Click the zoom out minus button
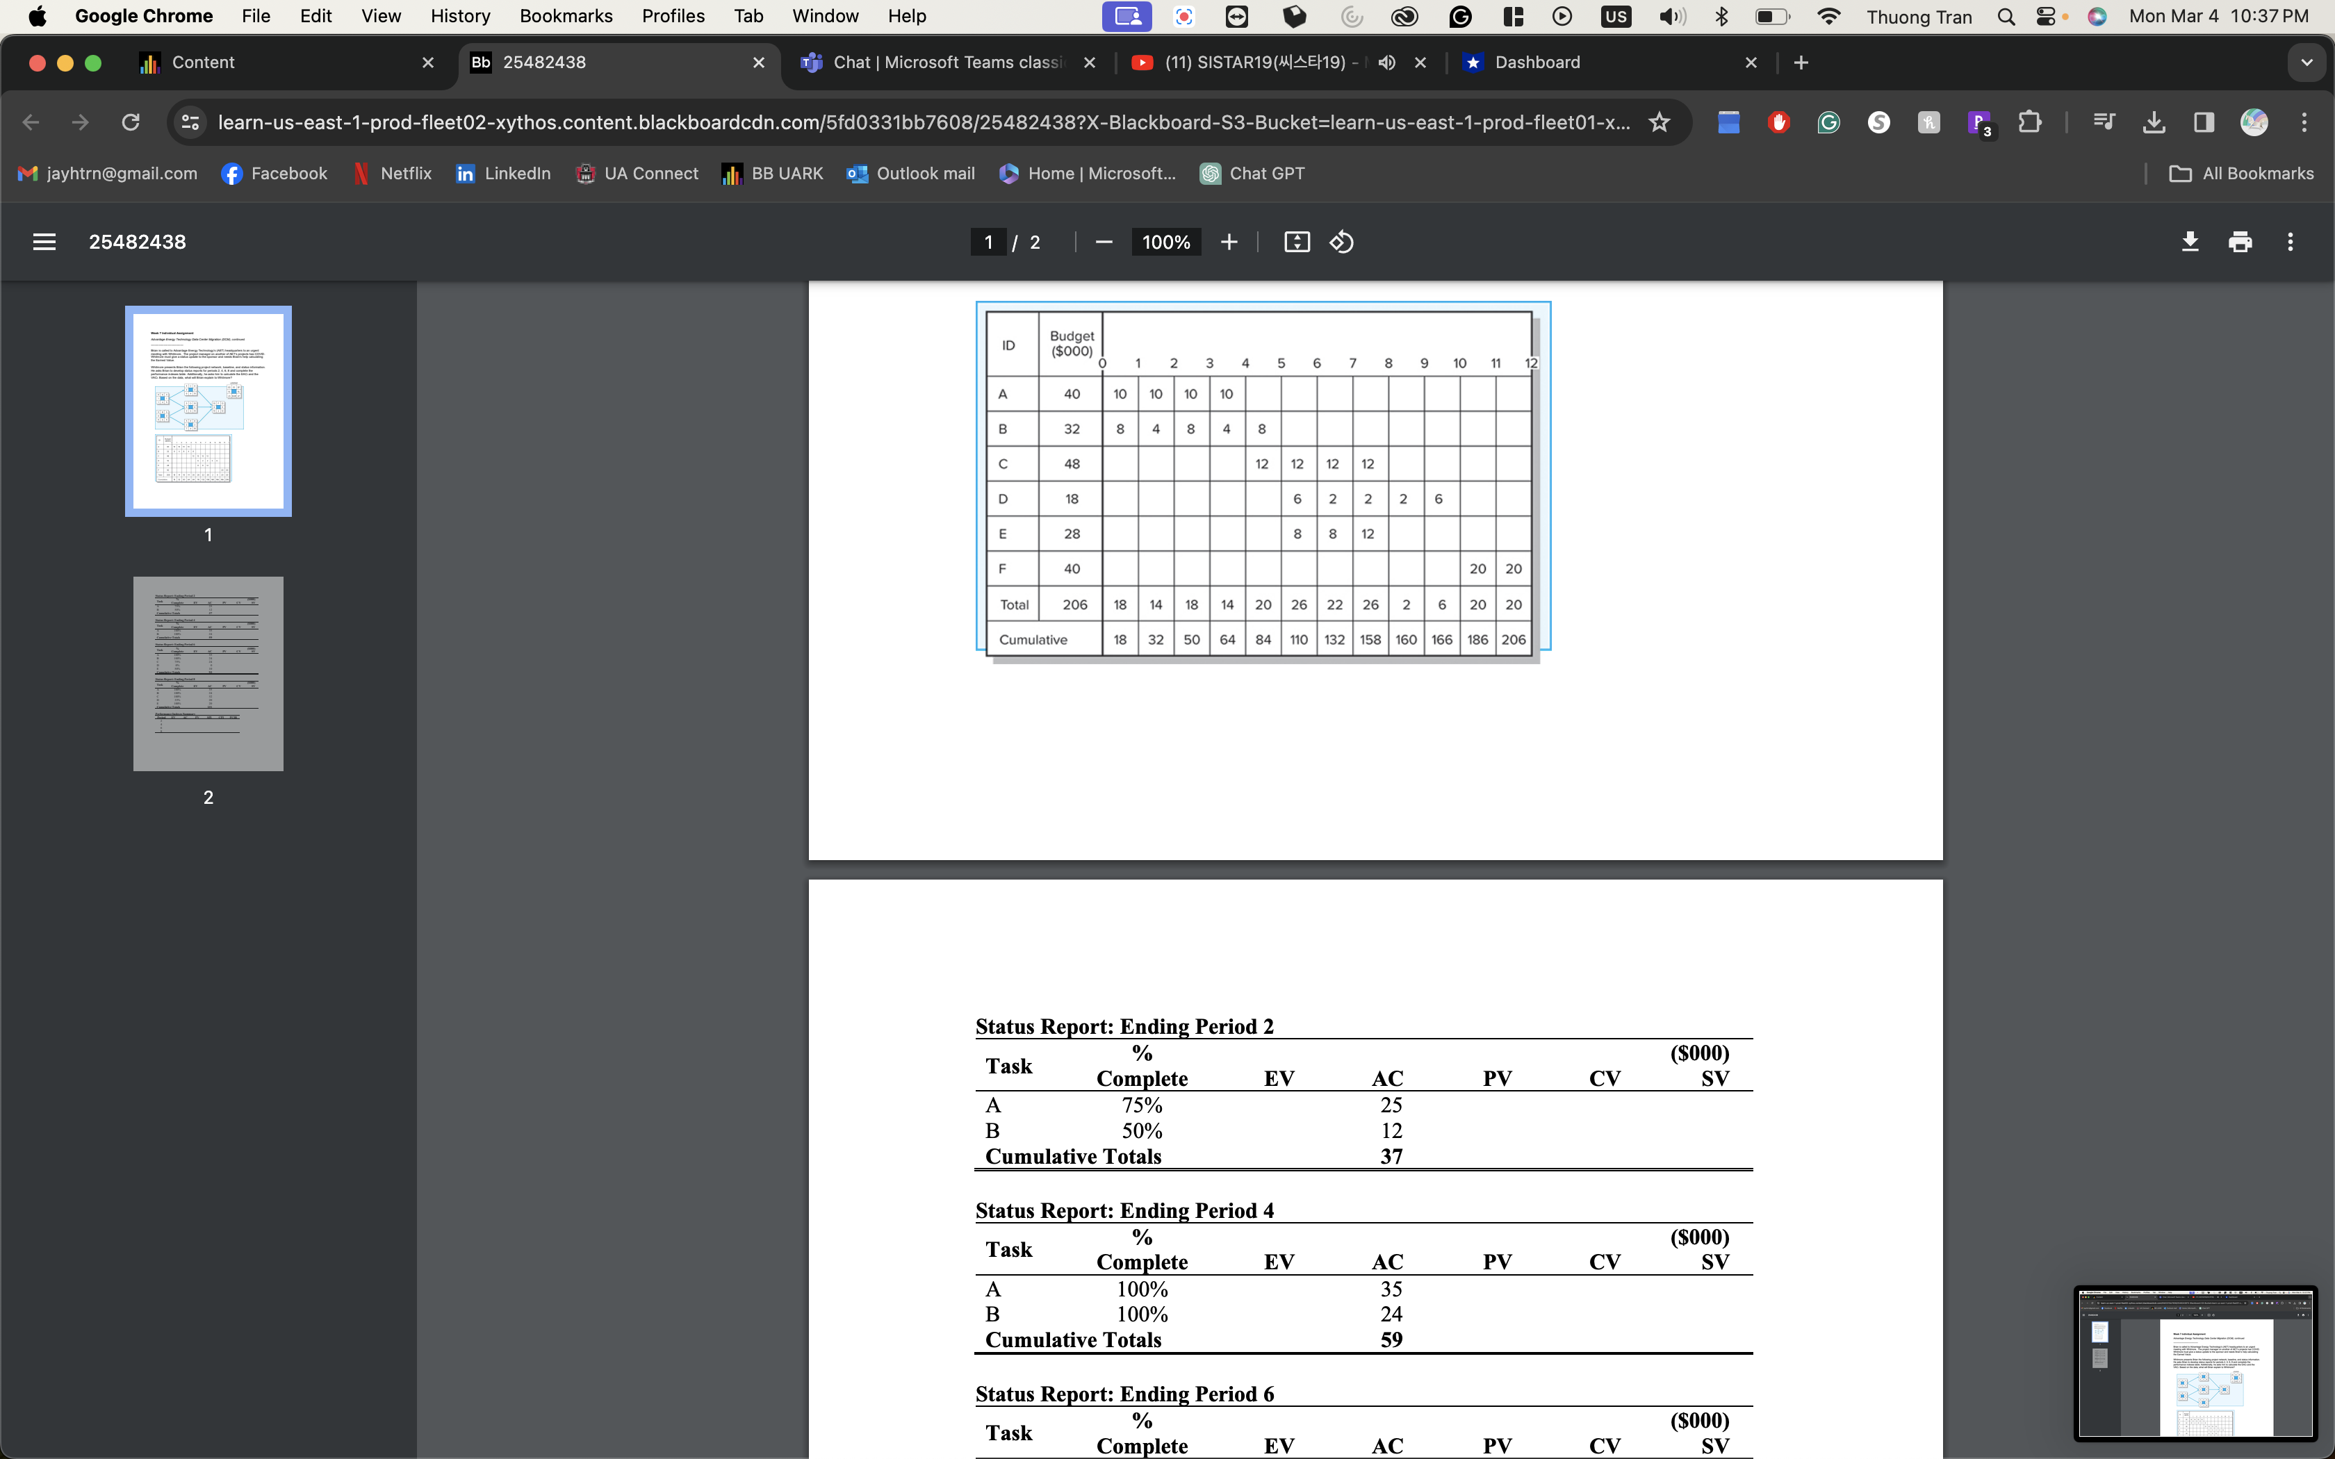The height and width of the screenshot is (1459, 2335). 1104,242
